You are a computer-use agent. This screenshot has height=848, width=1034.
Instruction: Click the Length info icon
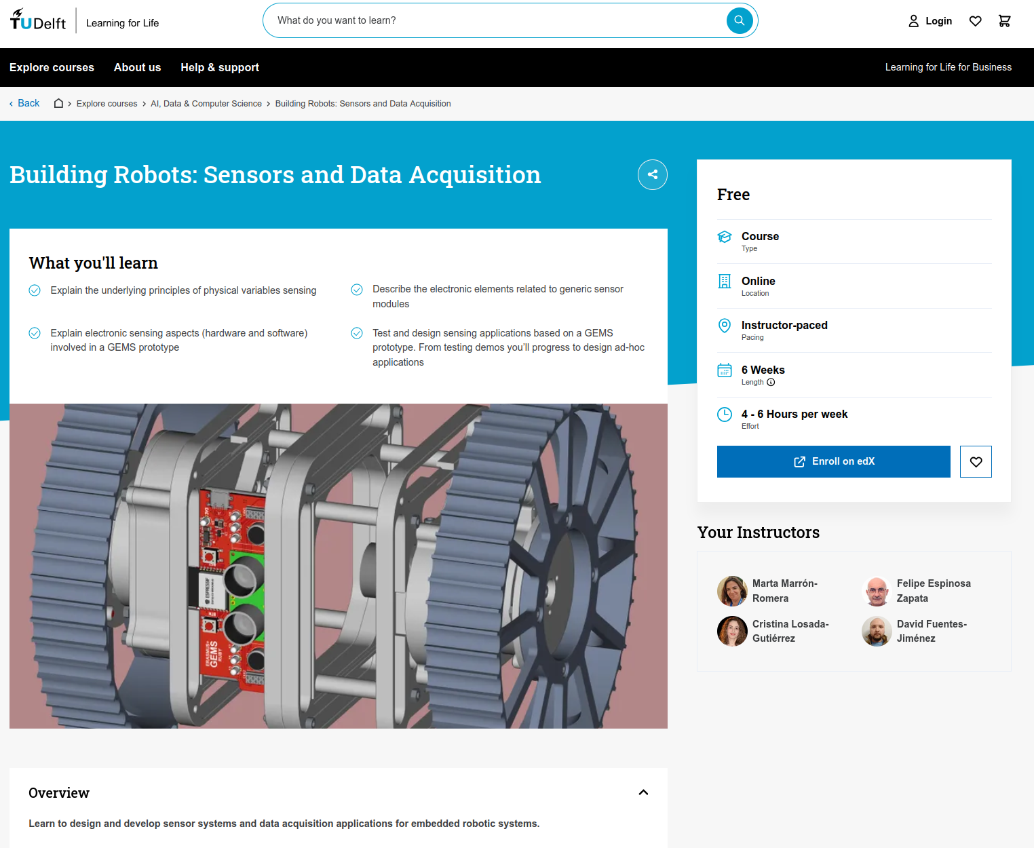[771, 383]
